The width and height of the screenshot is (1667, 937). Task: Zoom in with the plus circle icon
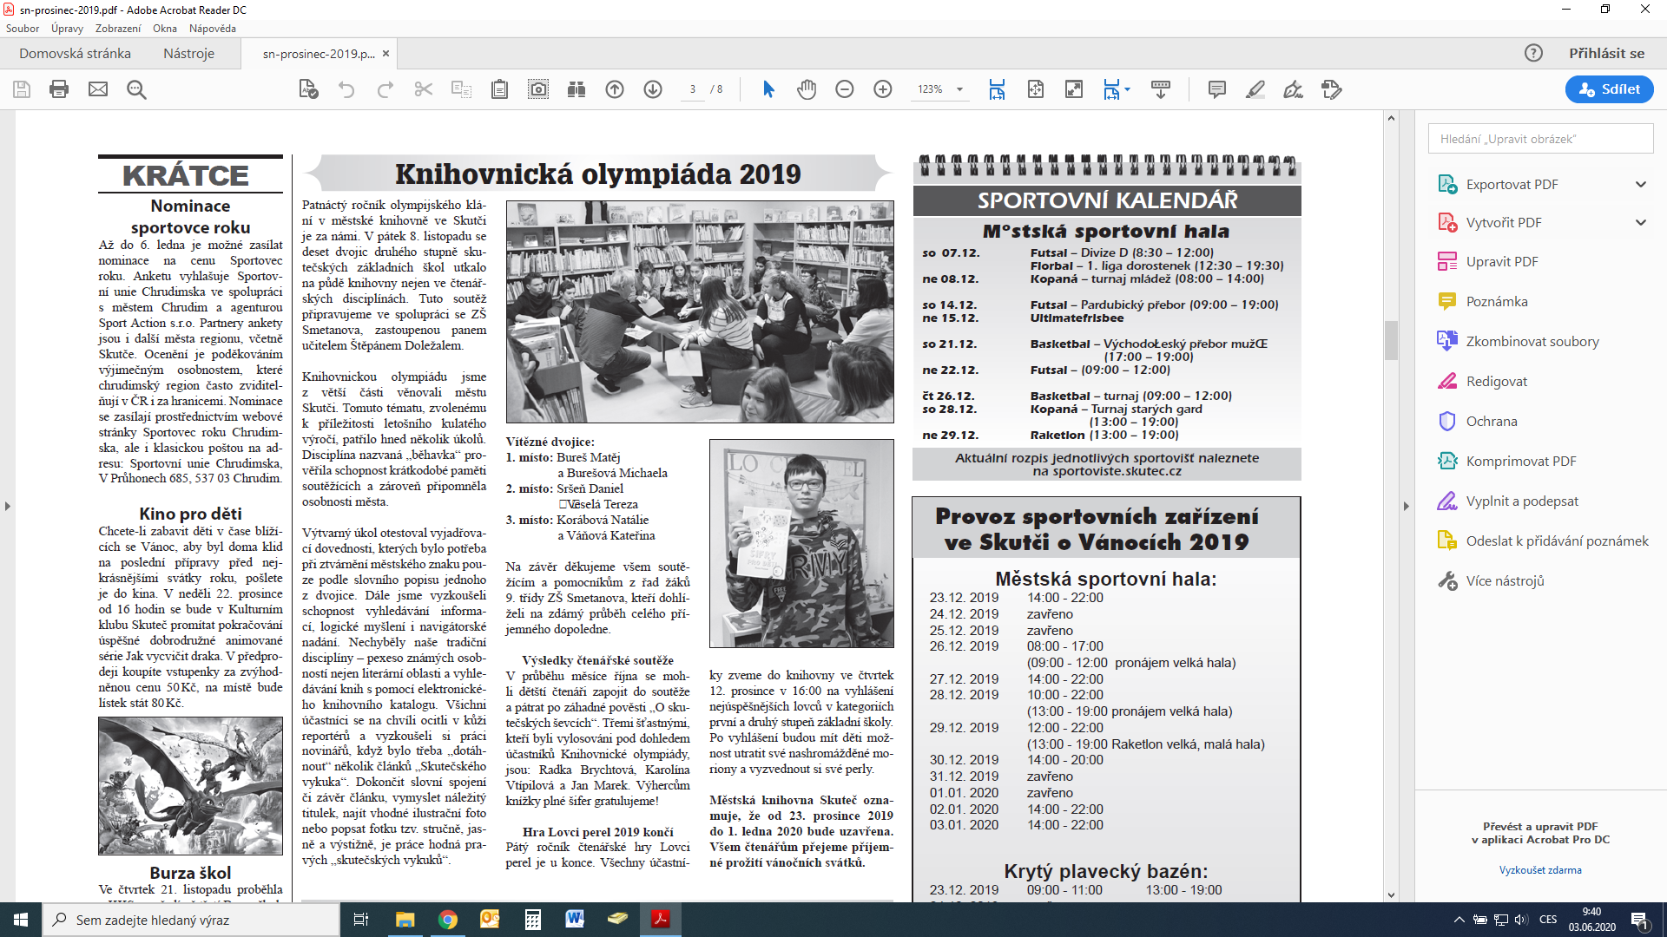(883, 89)
